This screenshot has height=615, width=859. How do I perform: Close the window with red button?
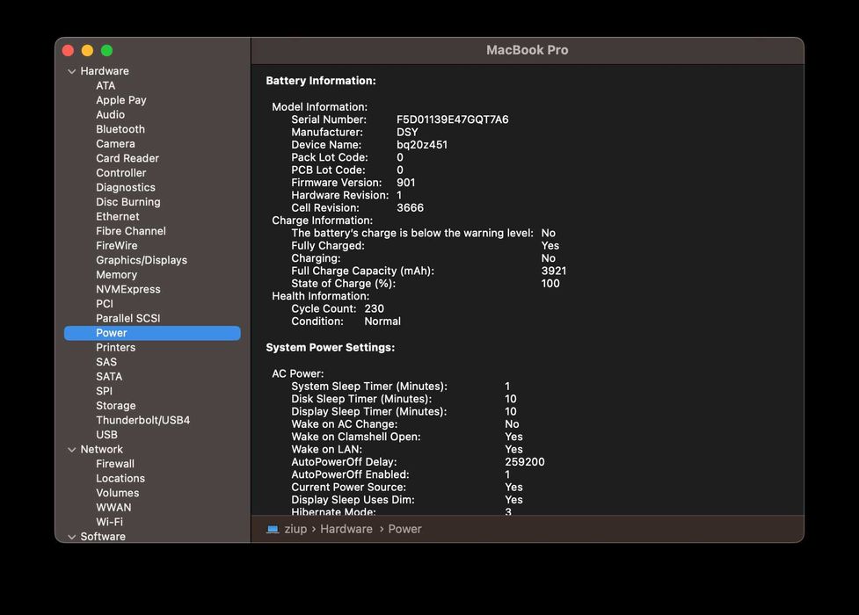pyautogui.click(x=68, y=50)
